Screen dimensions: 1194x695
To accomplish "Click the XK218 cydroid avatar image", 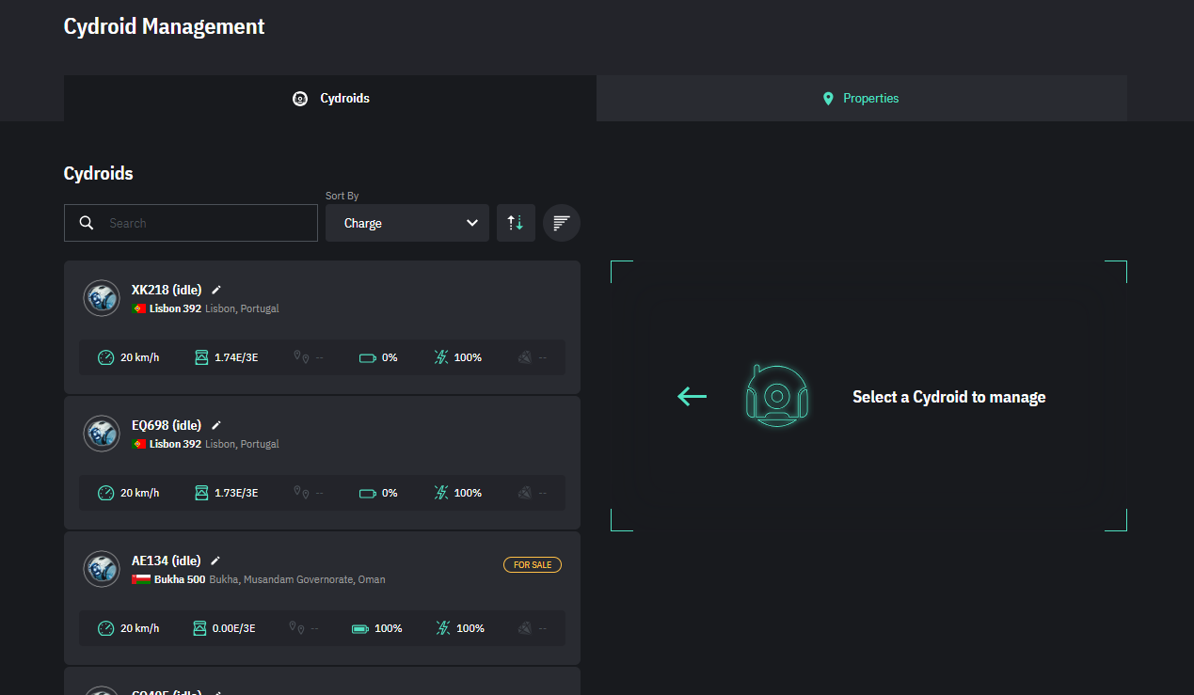I will click(x=102, y=298).
